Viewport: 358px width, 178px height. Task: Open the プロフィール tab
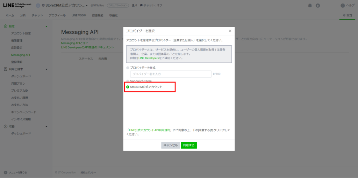(x=57, y=15)
